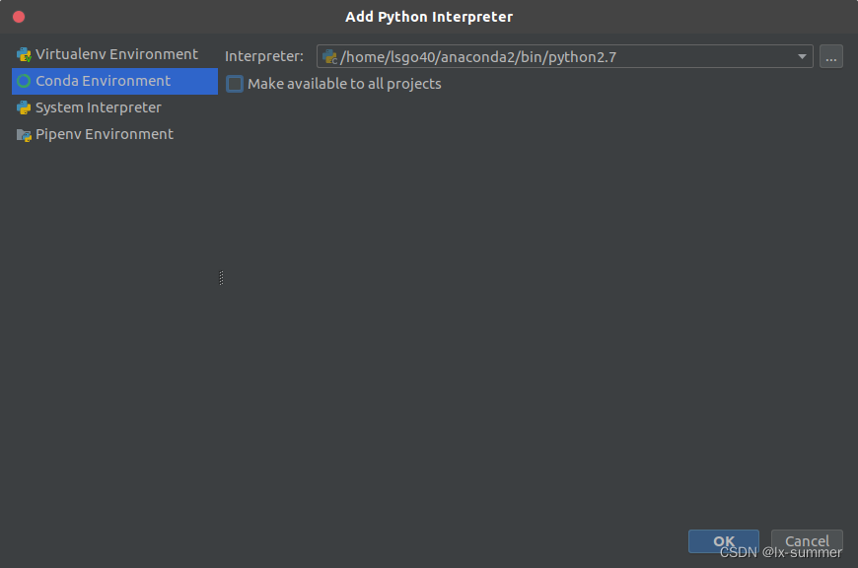Click the dotted splitter handle between the panels
This screenshot has height=568, width=858.
pos(221,278)
